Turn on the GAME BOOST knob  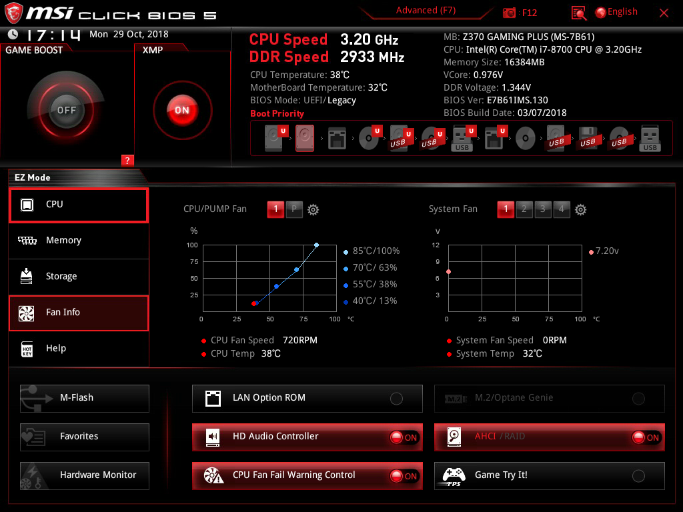[x=66, y=110]
